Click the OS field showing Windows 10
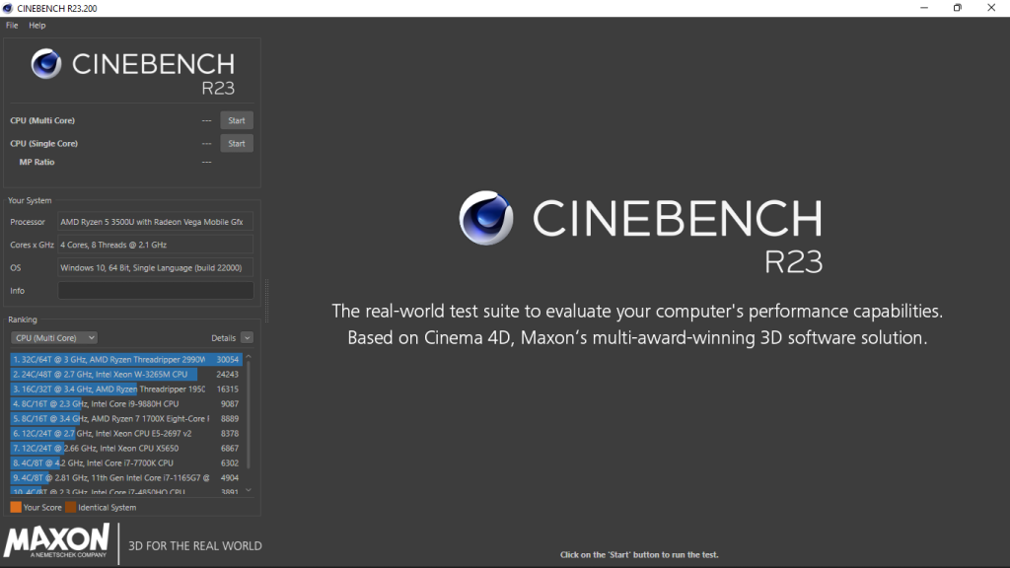 [155, 268]
